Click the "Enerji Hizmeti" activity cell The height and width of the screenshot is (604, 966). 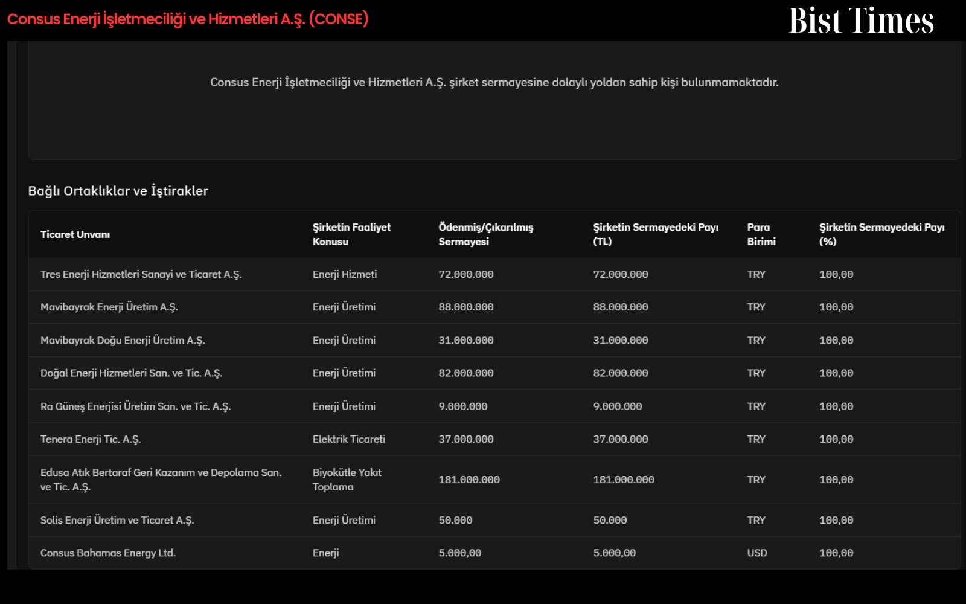(345, 274)
